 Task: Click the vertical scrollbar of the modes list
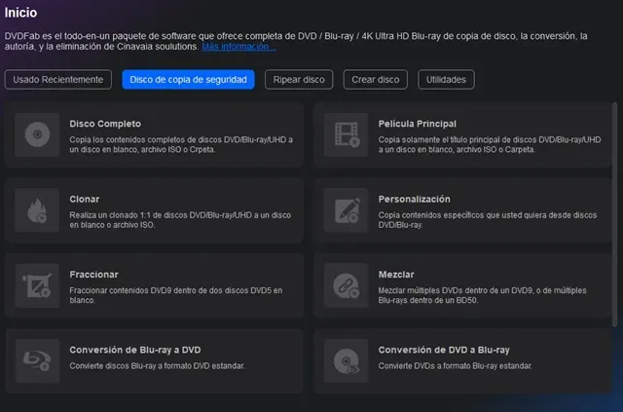[x=614, y=214]
